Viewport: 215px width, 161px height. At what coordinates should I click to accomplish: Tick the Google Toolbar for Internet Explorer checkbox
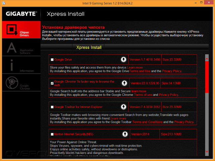coord(52,107)
